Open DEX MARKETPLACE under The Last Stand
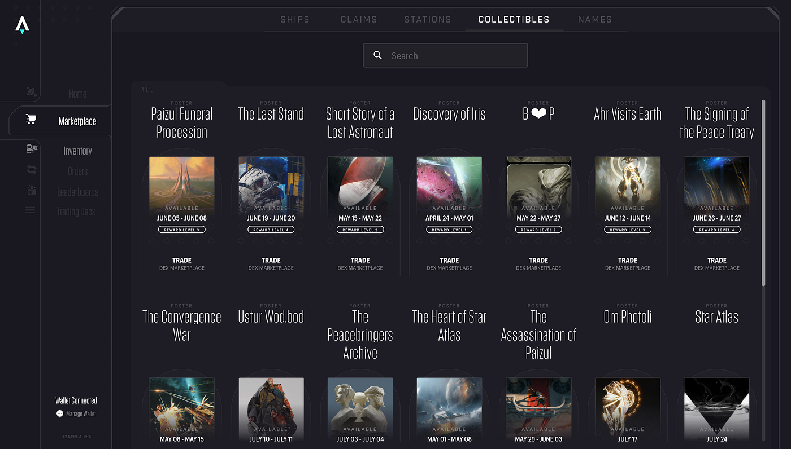Viewport: 791px width, 449px height. tap(271, 268)
